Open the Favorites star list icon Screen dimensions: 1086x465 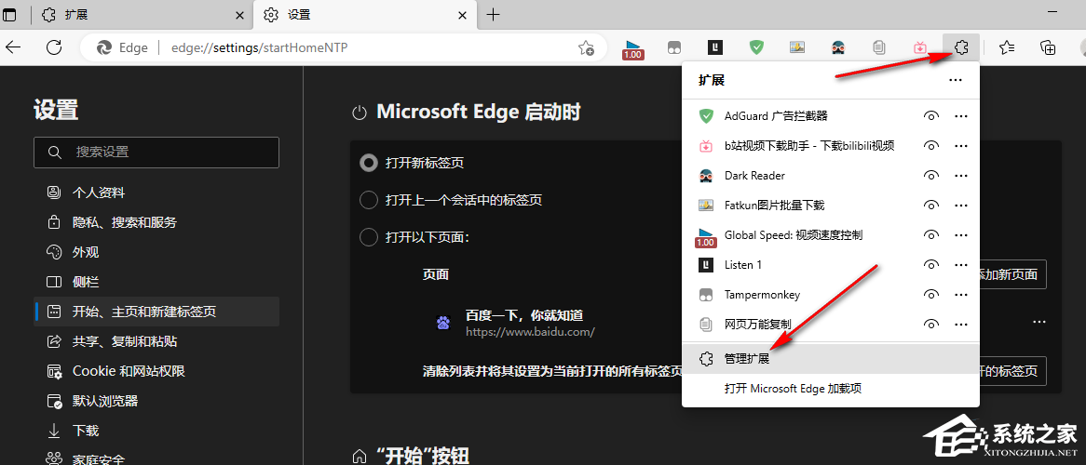tap(1007, 47)
